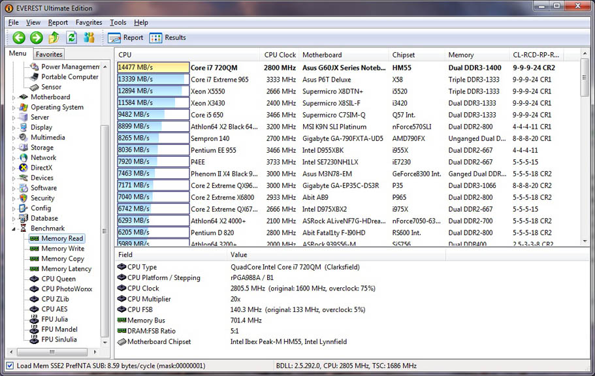Open the Help menu
This screenshot has width=595, height=376.
click(x=141, y=22)
